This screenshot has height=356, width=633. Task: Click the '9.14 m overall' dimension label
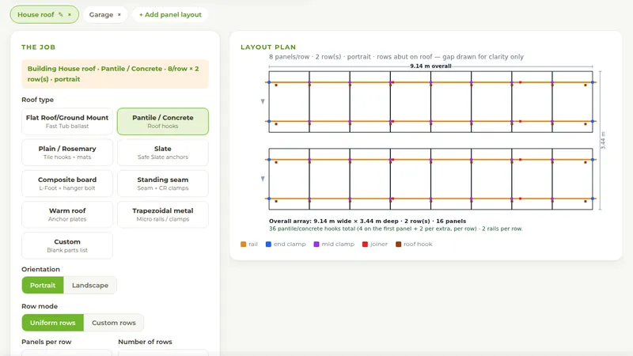coord(430,66)
